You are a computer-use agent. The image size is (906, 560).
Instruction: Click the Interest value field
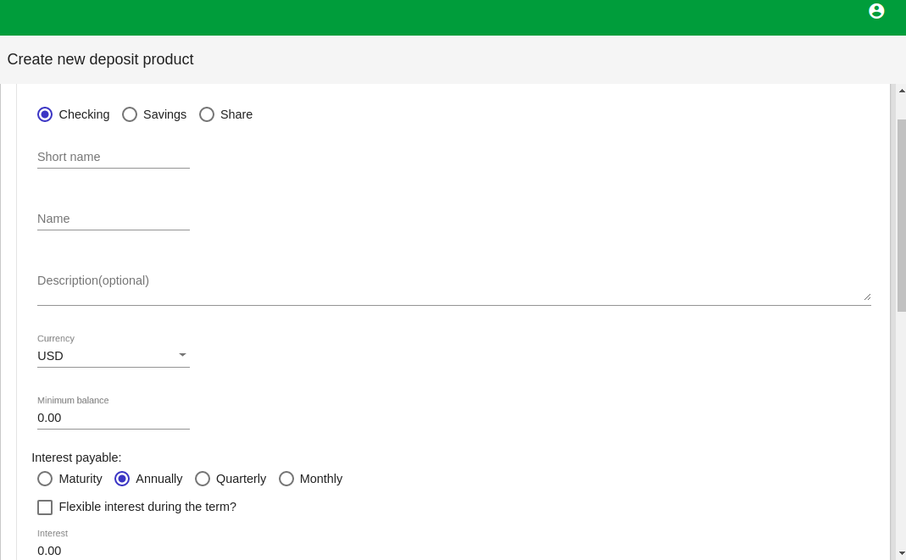tap(114, 550)
